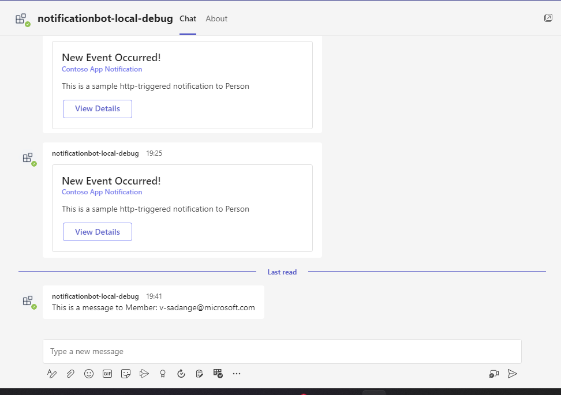
Task: Record a video clip
Action: pos(493,374)
